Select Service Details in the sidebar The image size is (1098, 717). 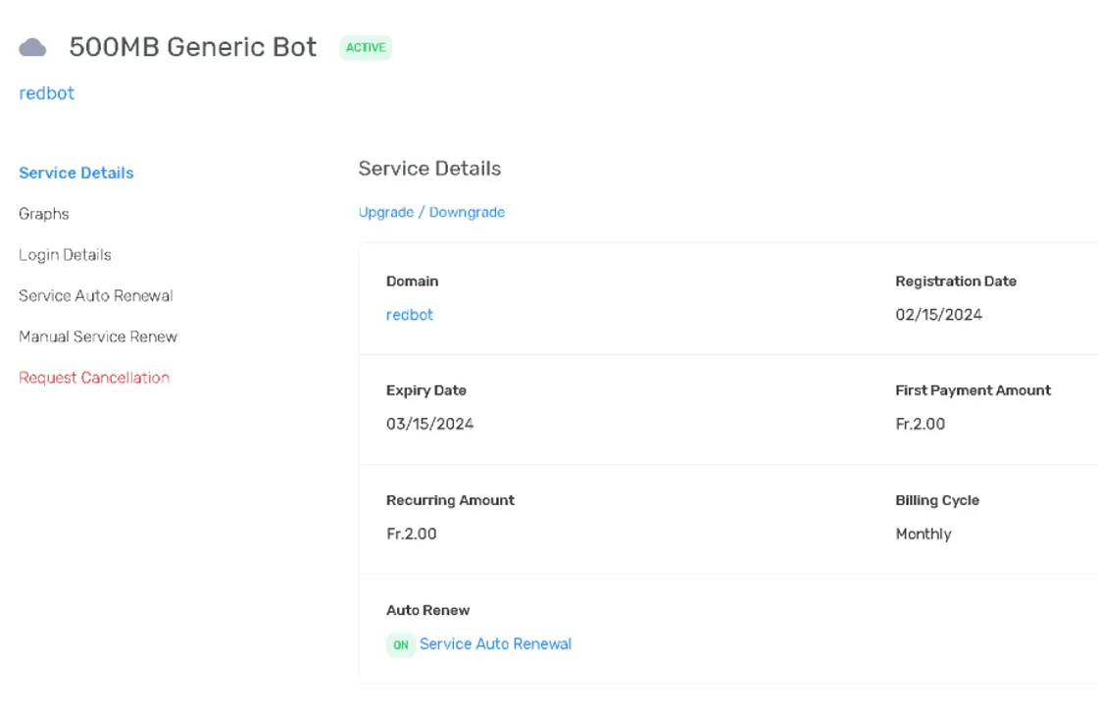click(76, 173)
